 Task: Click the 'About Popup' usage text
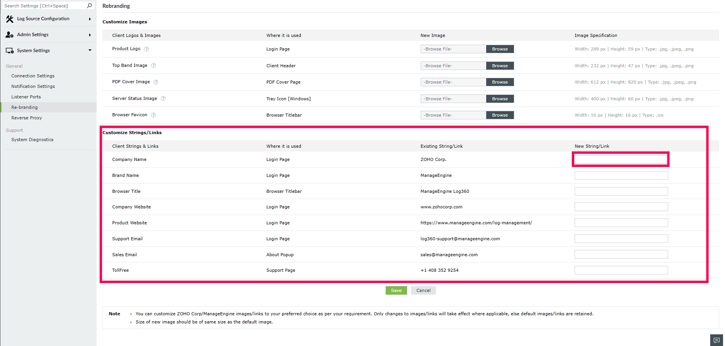pyautogui.click(x=280, y=255)
